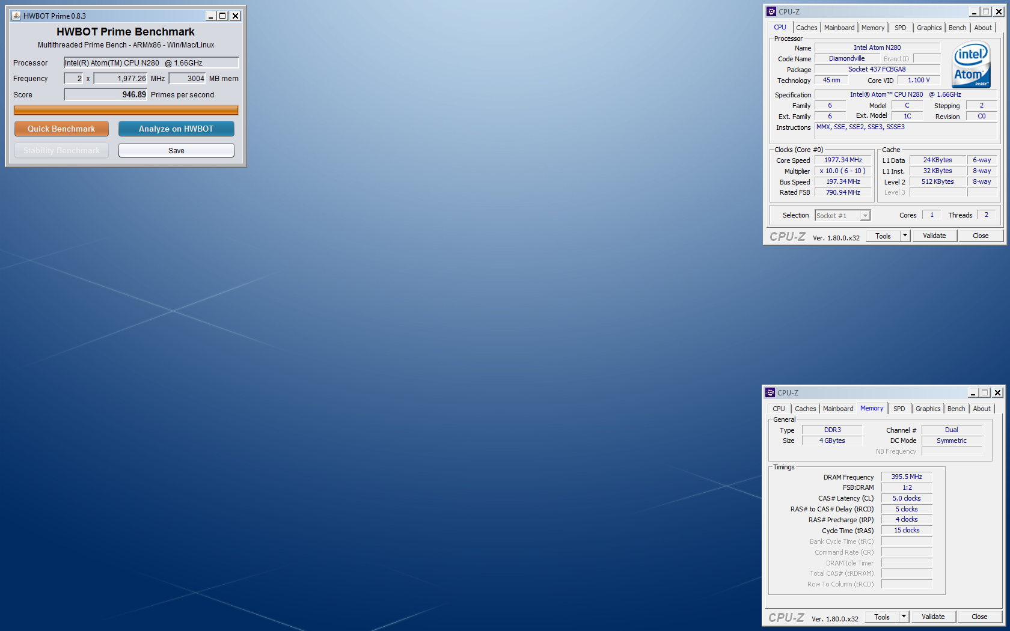The image size is (1010, 631).
Task: Click Rated FSB value 790.94 MHz
Action: tap(843, 192)
